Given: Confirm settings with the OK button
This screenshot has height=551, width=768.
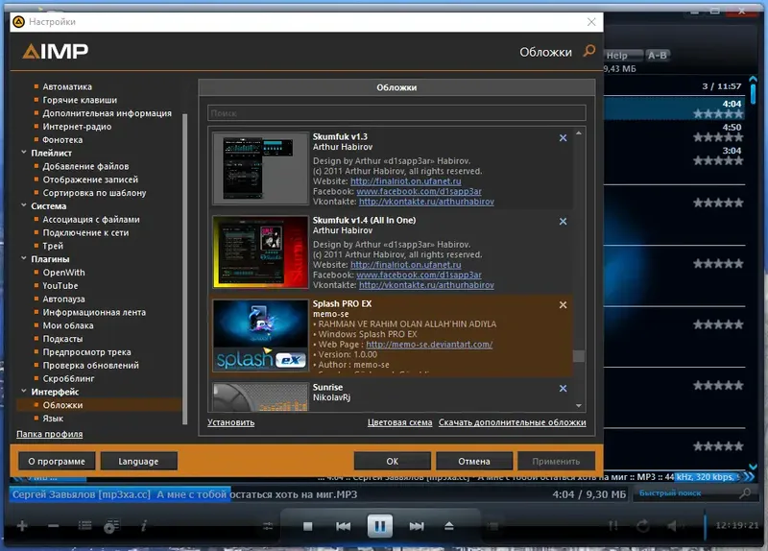Looking at the screenshot, I should [x=393, y=462].
